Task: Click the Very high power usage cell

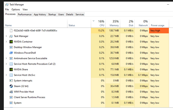Action: 159,31
